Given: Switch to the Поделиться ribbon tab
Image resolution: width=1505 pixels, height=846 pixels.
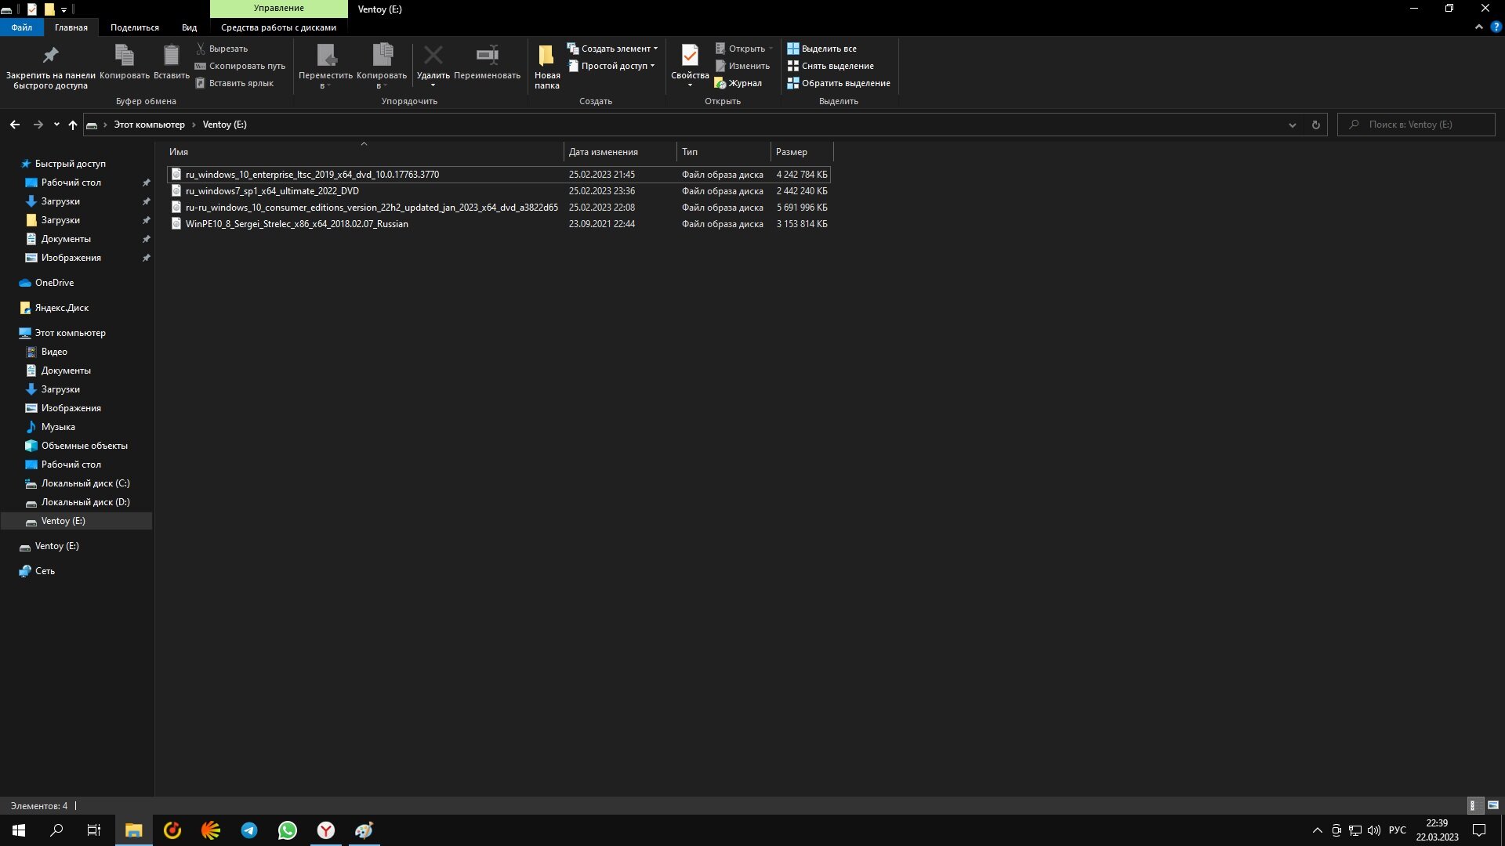Looking at the screenshot, I should 135,27.
